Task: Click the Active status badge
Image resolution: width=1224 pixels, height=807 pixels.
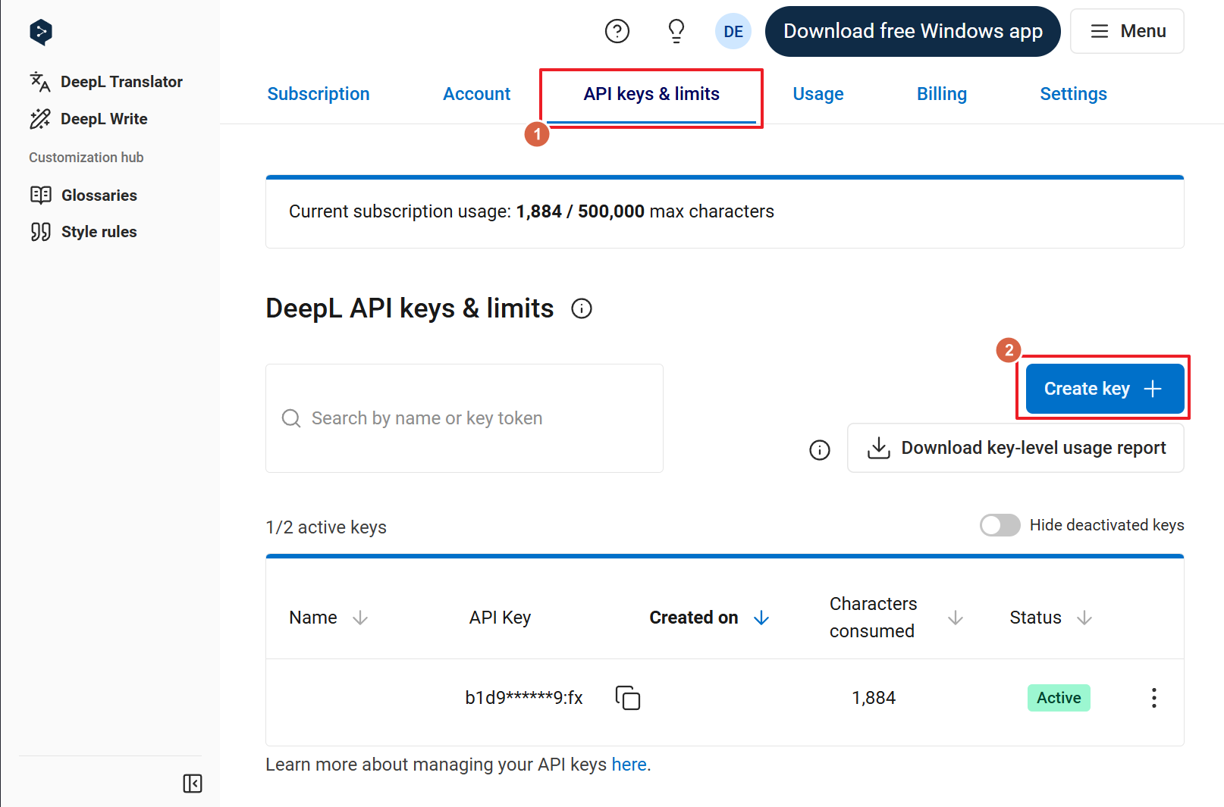Action: [1059, 698]
